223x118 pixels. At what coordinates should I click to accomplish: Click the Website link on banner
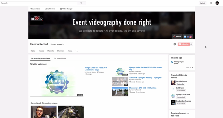point(177,36)
